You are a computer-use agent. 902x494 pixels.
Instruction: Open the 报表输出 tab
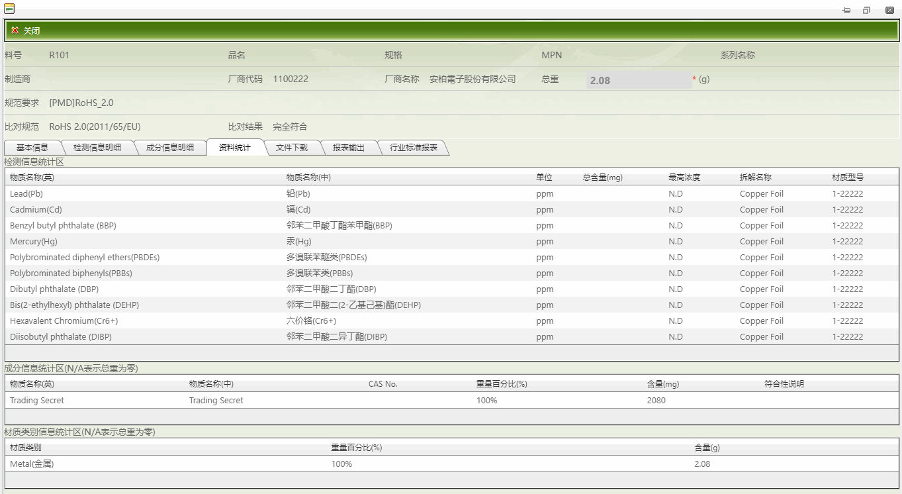[x=349, y=148]
